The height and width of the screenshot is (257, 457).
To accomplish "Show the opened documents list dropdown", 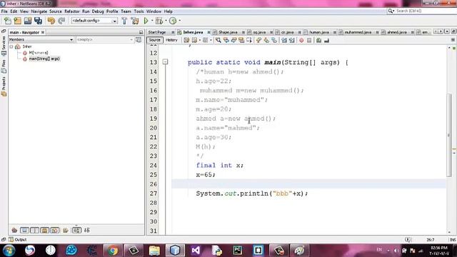I will tap(446, 31).
